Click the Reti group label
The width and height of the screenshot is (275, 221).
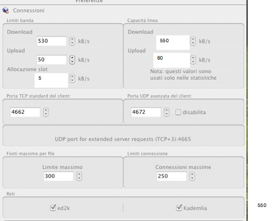coord(11,194)
